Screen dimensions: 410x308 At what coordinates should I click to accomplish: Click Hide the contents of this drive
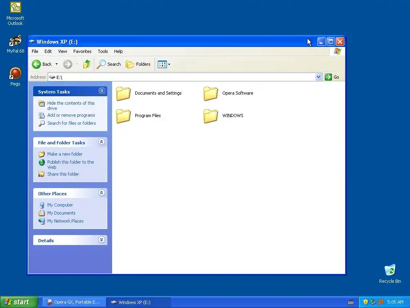tap(71, 105)
